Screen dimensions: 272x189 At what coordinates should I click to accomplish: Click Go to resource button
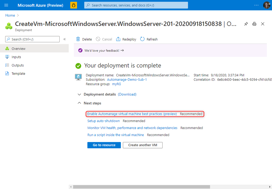tap(104, 145)
